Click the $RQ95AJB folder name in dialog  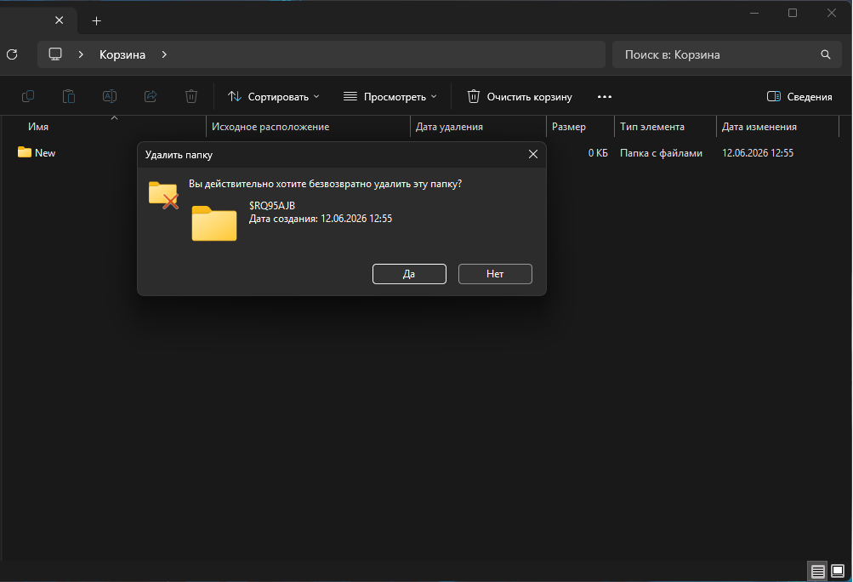pyautogui.click(x=272, y=205)
